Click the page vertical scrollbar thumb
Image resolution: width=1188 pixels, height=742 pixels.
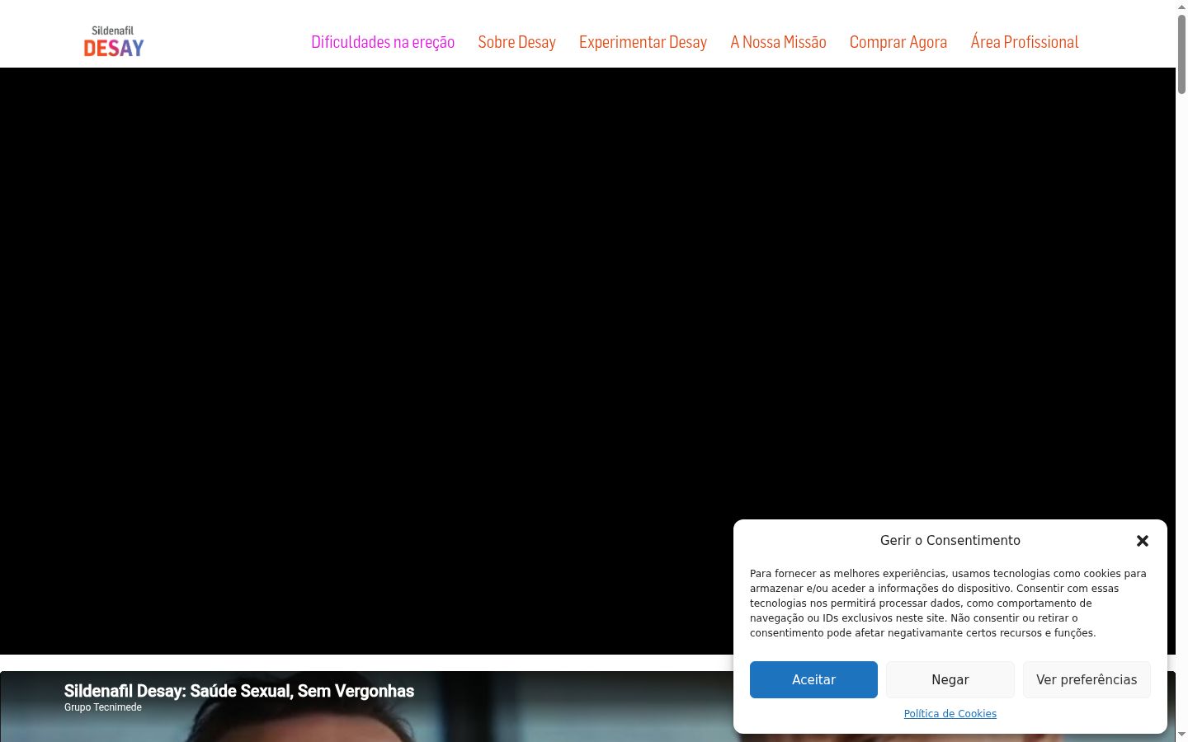coord(1181,53)
